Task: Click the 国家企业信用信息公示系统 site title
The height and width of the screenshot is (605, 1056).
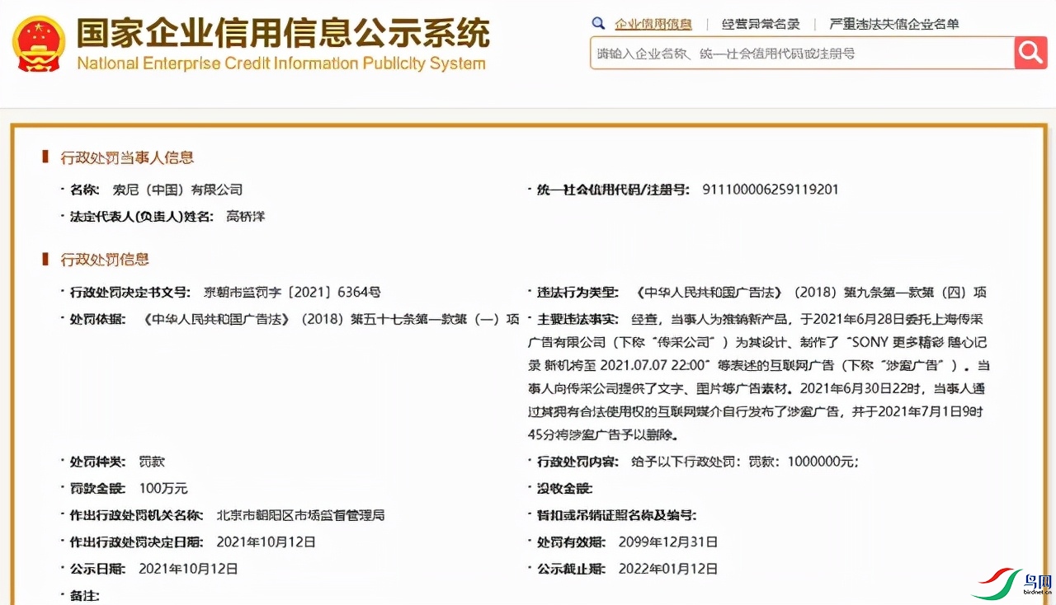Action: click(x=283, y=33)
